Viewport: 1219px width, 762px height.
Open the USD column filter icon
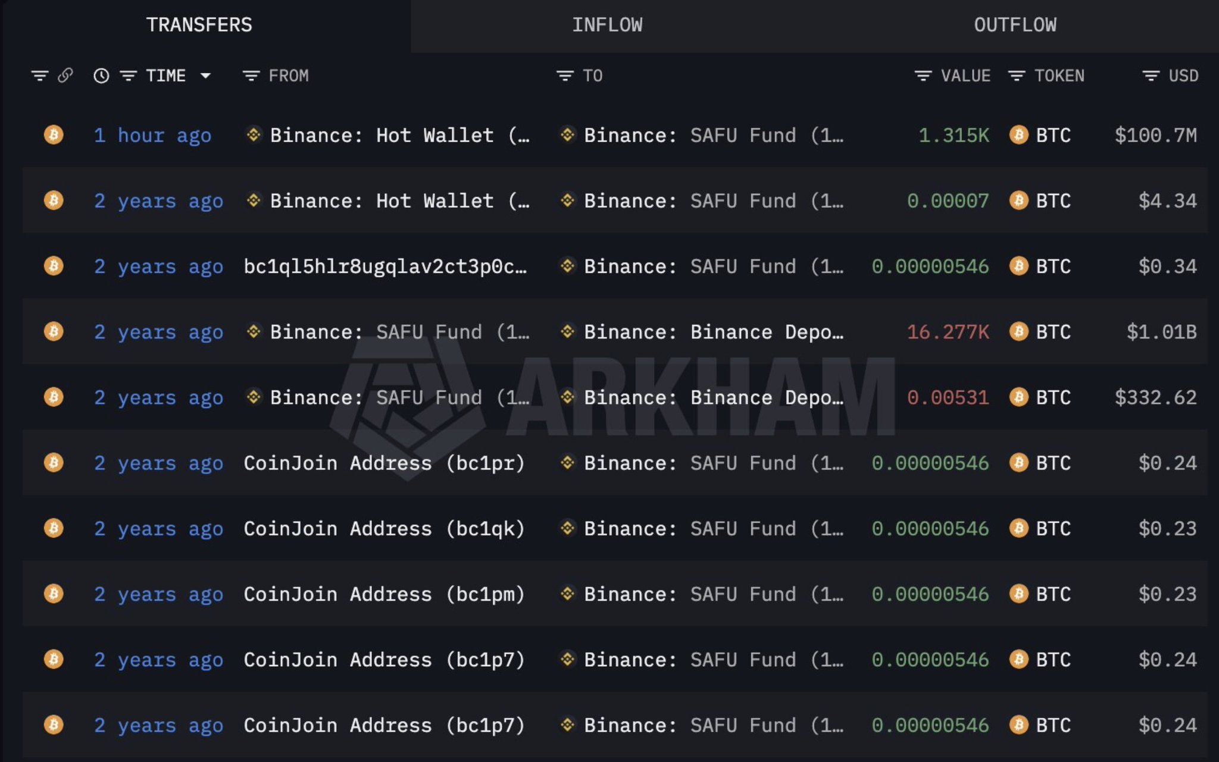tap(1151, 76)
